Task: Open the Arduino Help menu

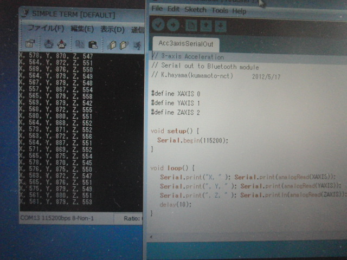Action: pos(239,11)
